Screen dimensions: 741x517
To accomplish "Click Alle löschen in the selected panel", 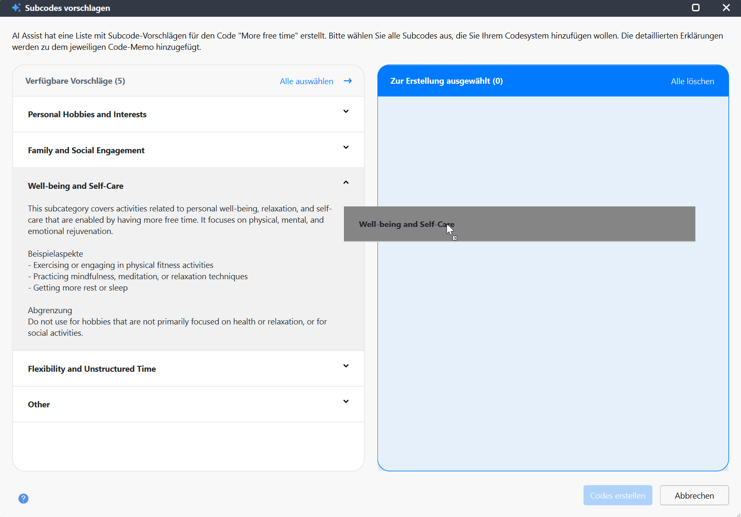I will (692, 81).
